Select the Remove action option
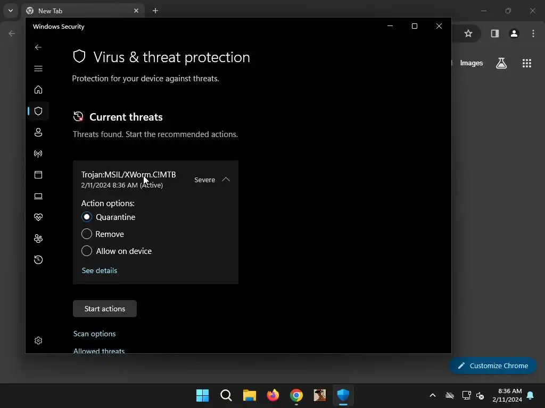 (x=87, y=234)
